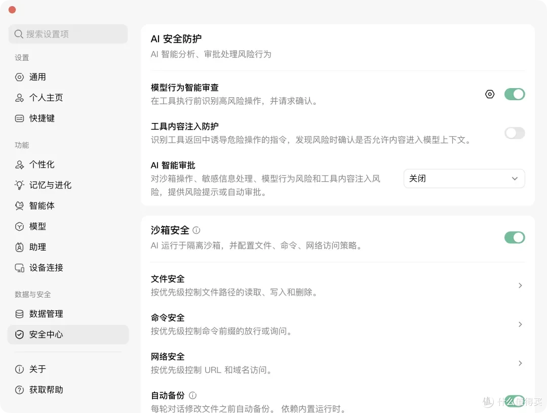
Task: Click the 沙箱安全 heading text
Action: [x=170, y=230]
